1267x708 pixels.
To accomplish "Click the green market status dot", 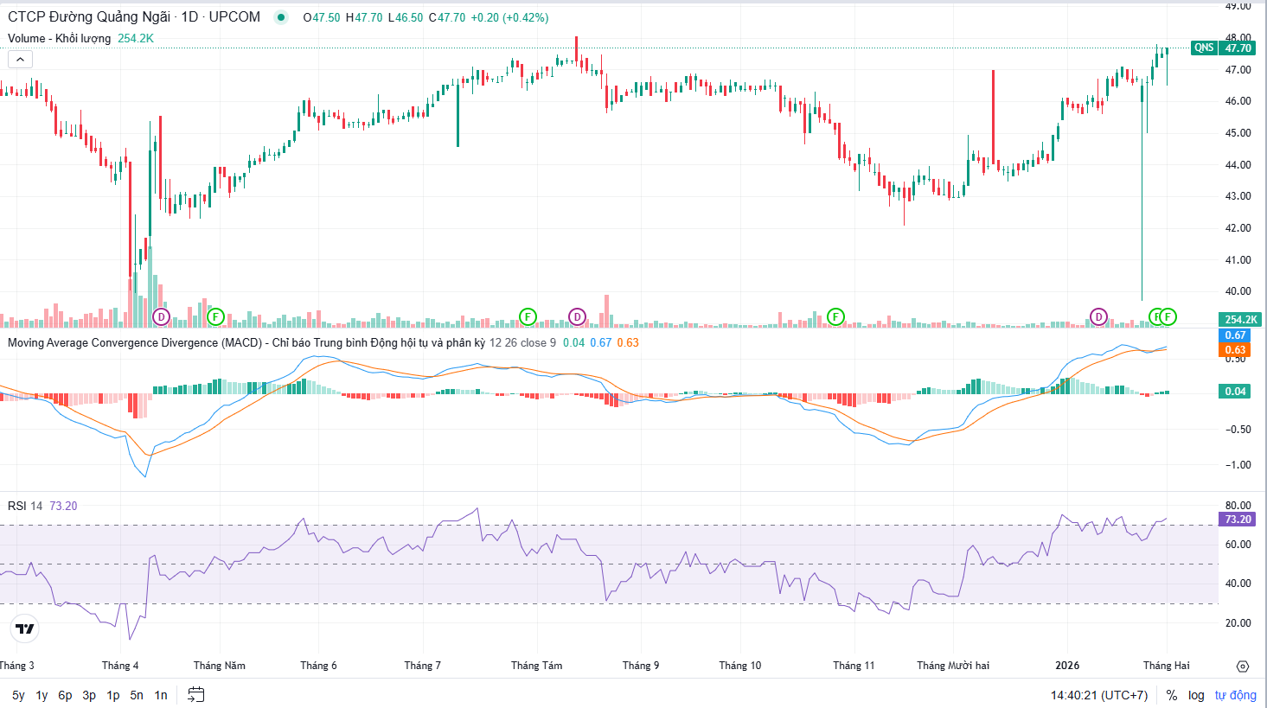I will (281, 17).
